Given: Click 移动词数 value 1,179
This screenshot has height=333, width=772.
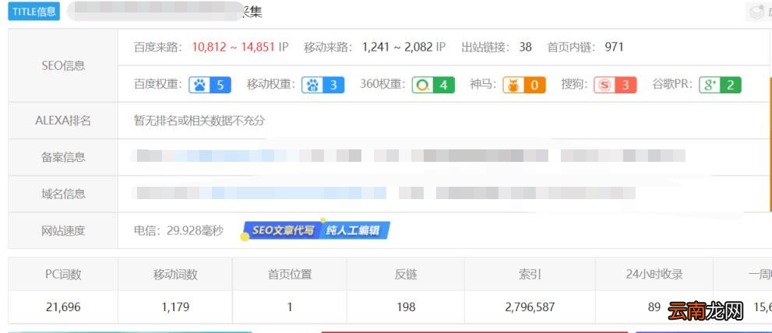Looking at the screenshot, I should pyautogui.click(x=175, y=307).
